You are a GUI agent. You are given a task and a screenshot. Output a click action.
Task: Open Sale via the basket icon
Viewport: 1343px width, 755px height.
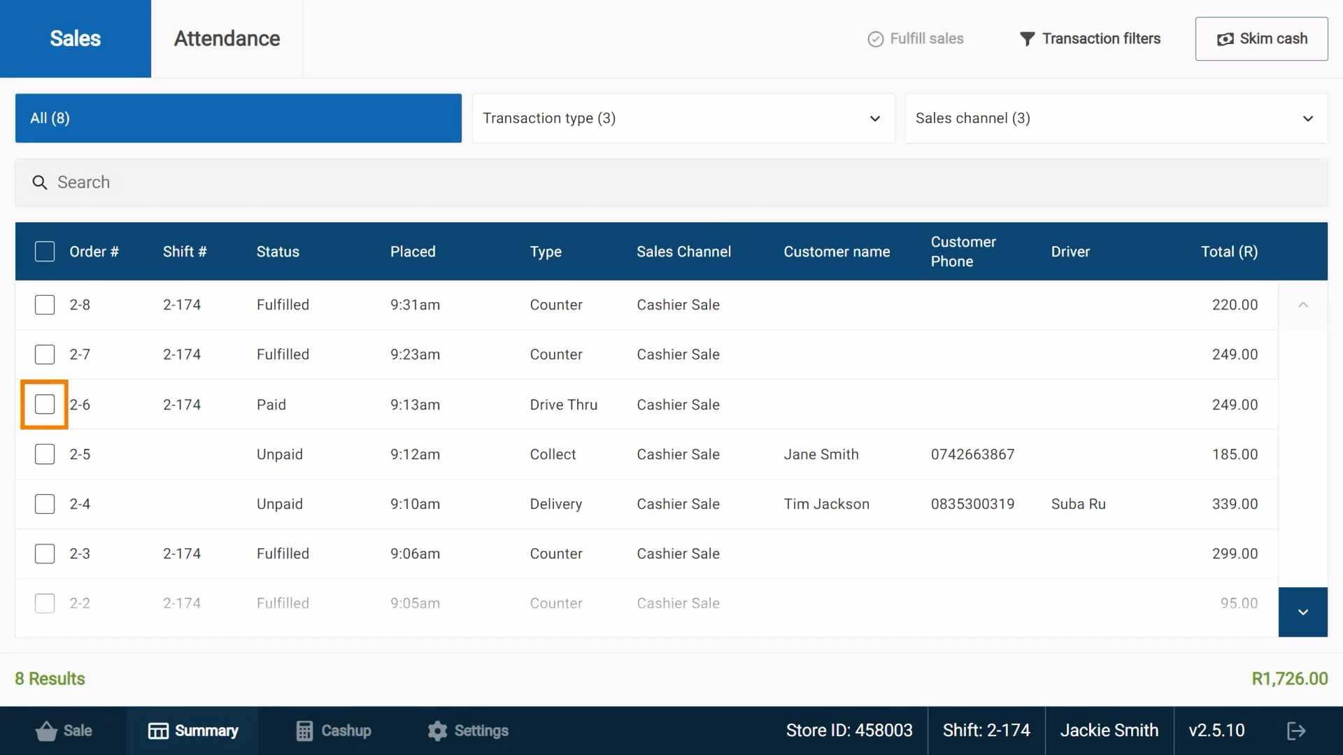click(x=46, y=731)
